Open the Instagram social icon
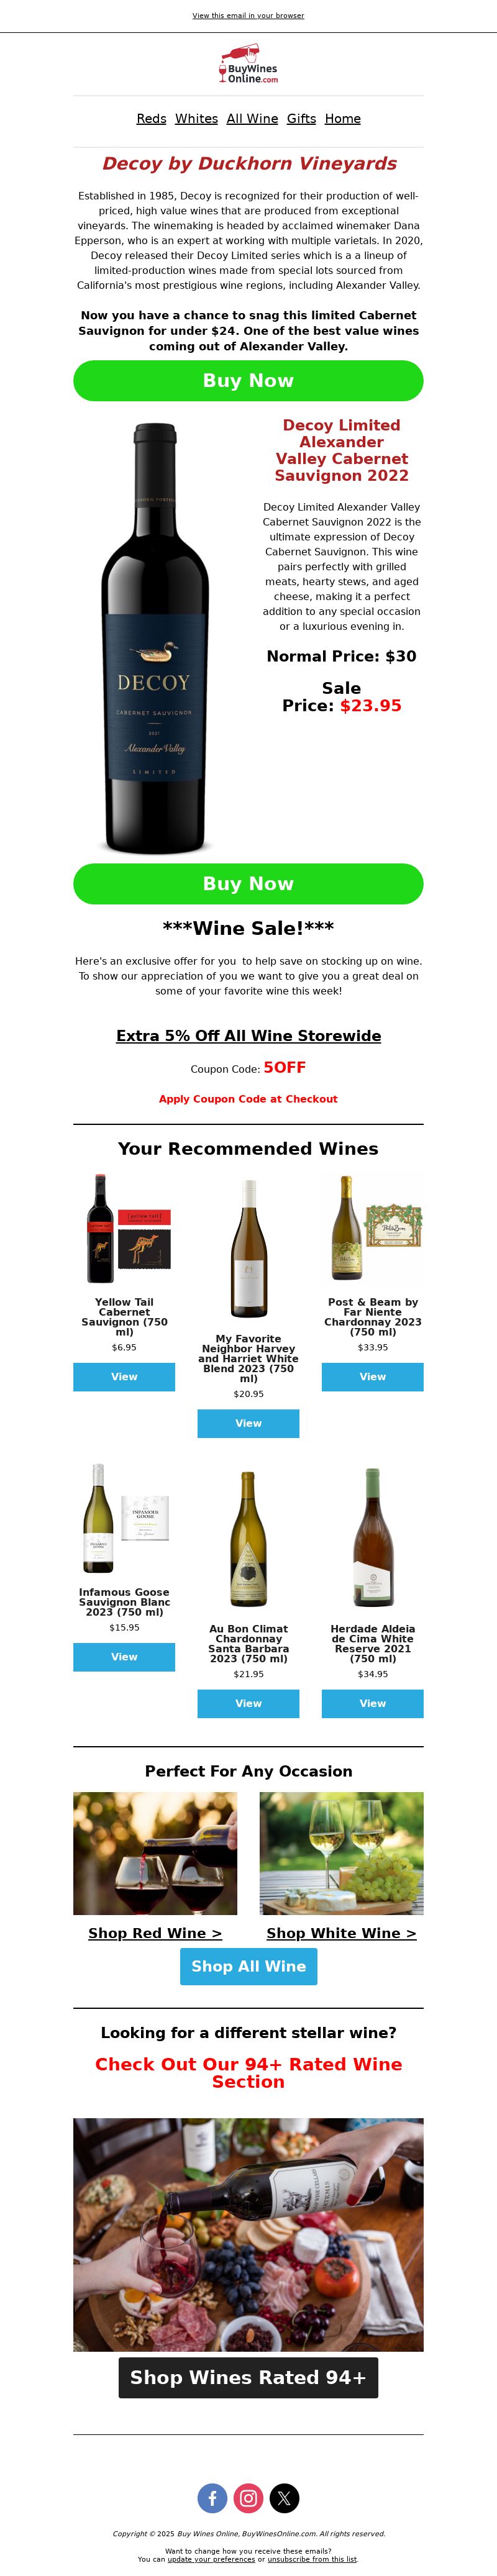This screenshot has height=2576, width=497. point(248,2498)
